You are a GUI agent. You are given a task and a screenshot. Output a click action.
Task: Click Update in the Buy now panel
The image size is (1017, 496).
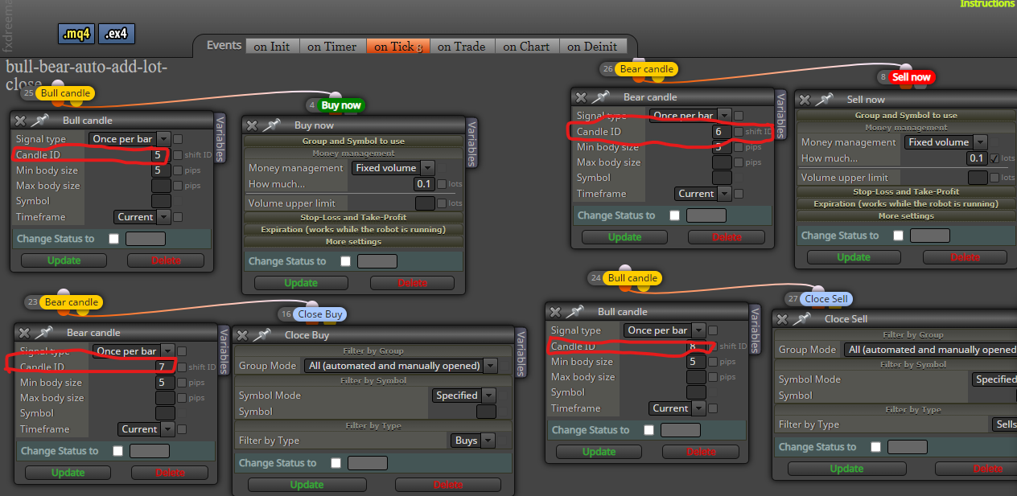(301, 283)
